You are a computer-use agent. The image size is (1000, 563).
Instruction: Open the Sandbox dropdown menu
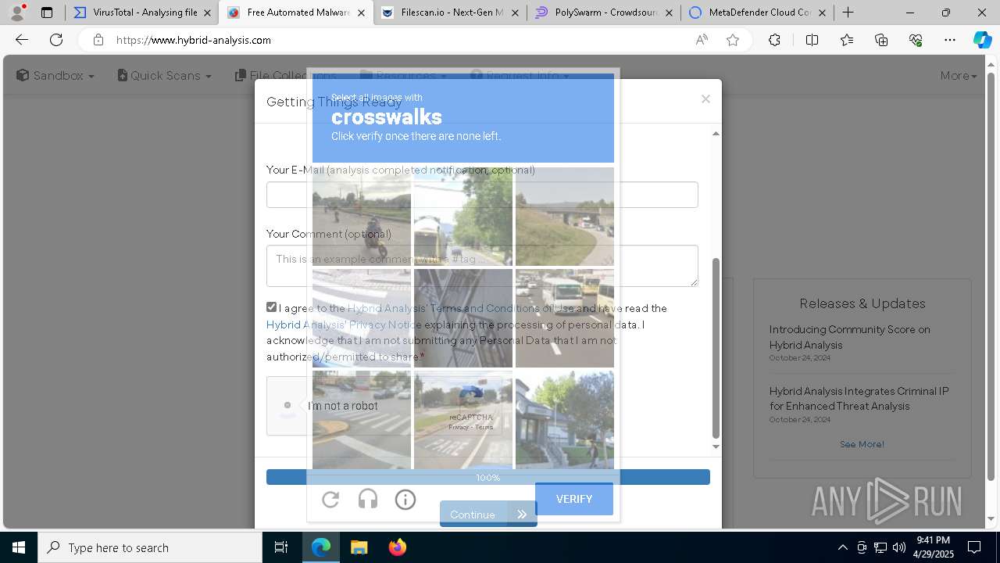click(55, 76)
